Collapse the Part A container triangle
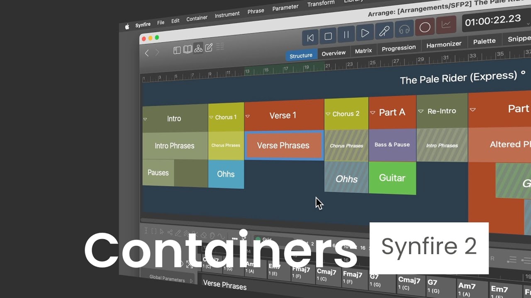 pyautogui.click(x=373, y=112)
